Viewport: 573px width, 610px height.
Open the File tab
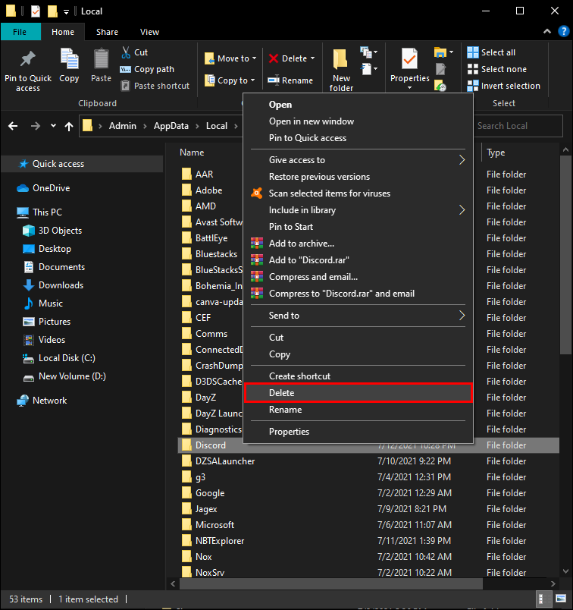pyautogui.click(x=20, y=32)
